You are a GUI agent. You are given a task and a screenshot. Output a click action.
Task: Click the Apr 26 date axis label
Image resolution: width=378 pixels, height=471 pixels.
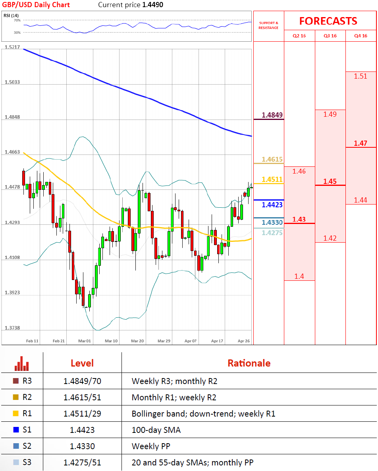pyautogui.click(x=243, y=341)
